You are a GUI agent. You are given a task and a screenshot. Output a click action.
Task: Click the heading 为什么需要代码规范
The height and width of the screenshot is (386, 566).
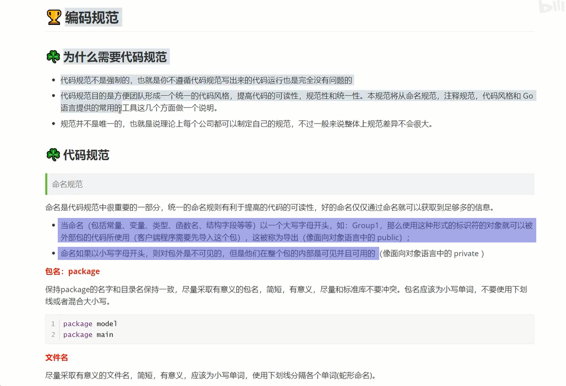point(115,57)
